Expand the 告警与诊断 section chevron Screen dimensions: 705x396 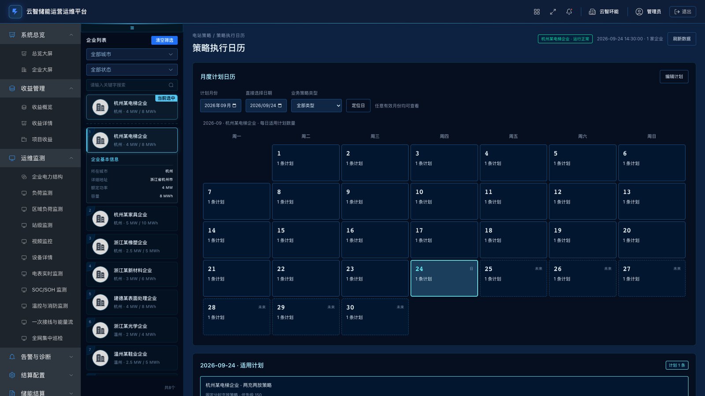click(71, 357)
